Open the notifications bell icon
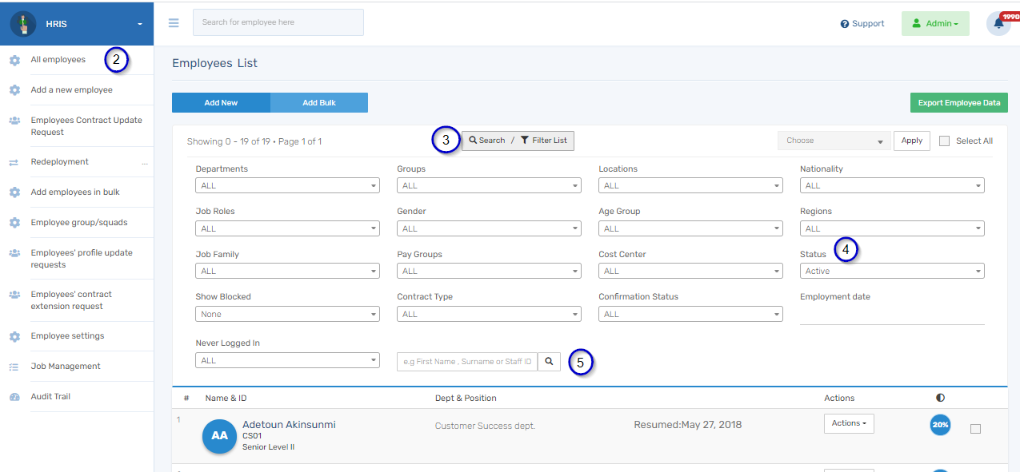This screenshot has height=472, width=1020. pyautogui.click(x=998, y=24)
